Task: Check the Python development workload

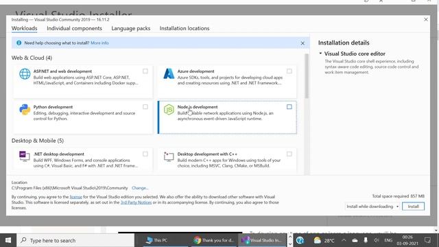Action: (x=145, y=107)
